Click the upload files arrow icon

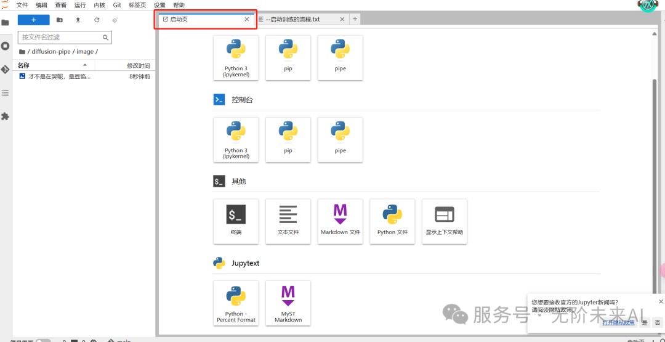78,20
